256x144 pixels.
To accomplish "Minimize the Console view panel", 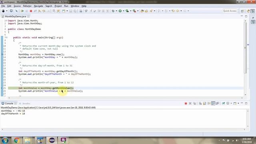I will [242, 103].
